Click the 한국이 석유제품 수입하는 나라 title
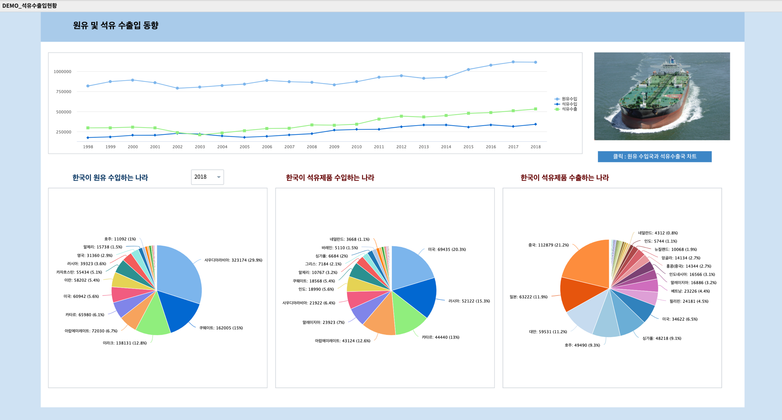The image size is (782, 420). 330,178
